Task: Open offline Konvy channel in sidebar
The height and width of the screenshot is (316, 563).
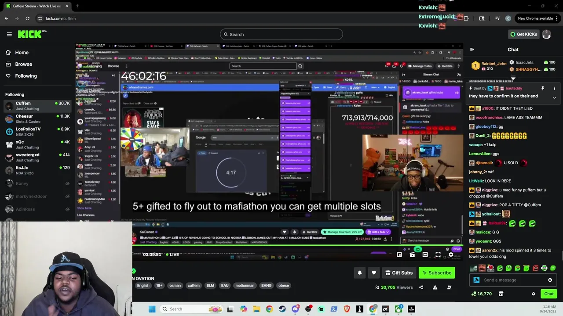Action: pos(37,183)
